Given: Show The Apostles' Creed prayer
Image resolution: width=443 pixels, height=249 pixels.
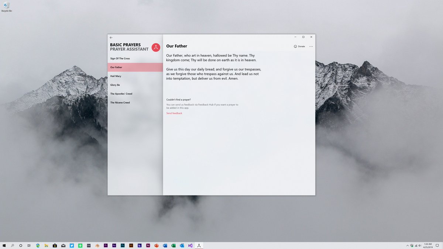Looking at the screenshot, I should (x=135, y=94).
